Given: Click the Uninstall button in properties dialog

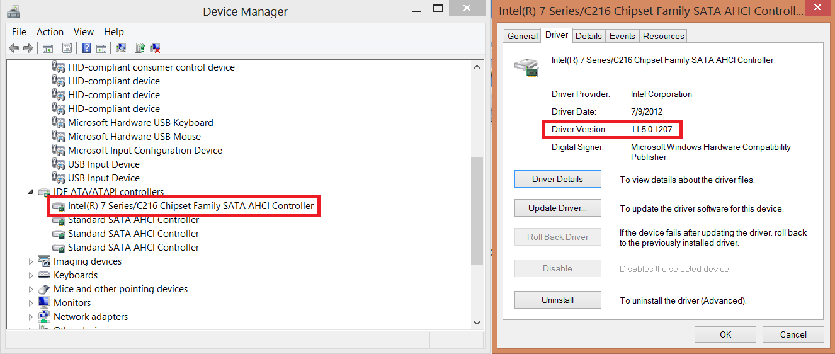Looking at the screenshot, I should pos(557,300).
